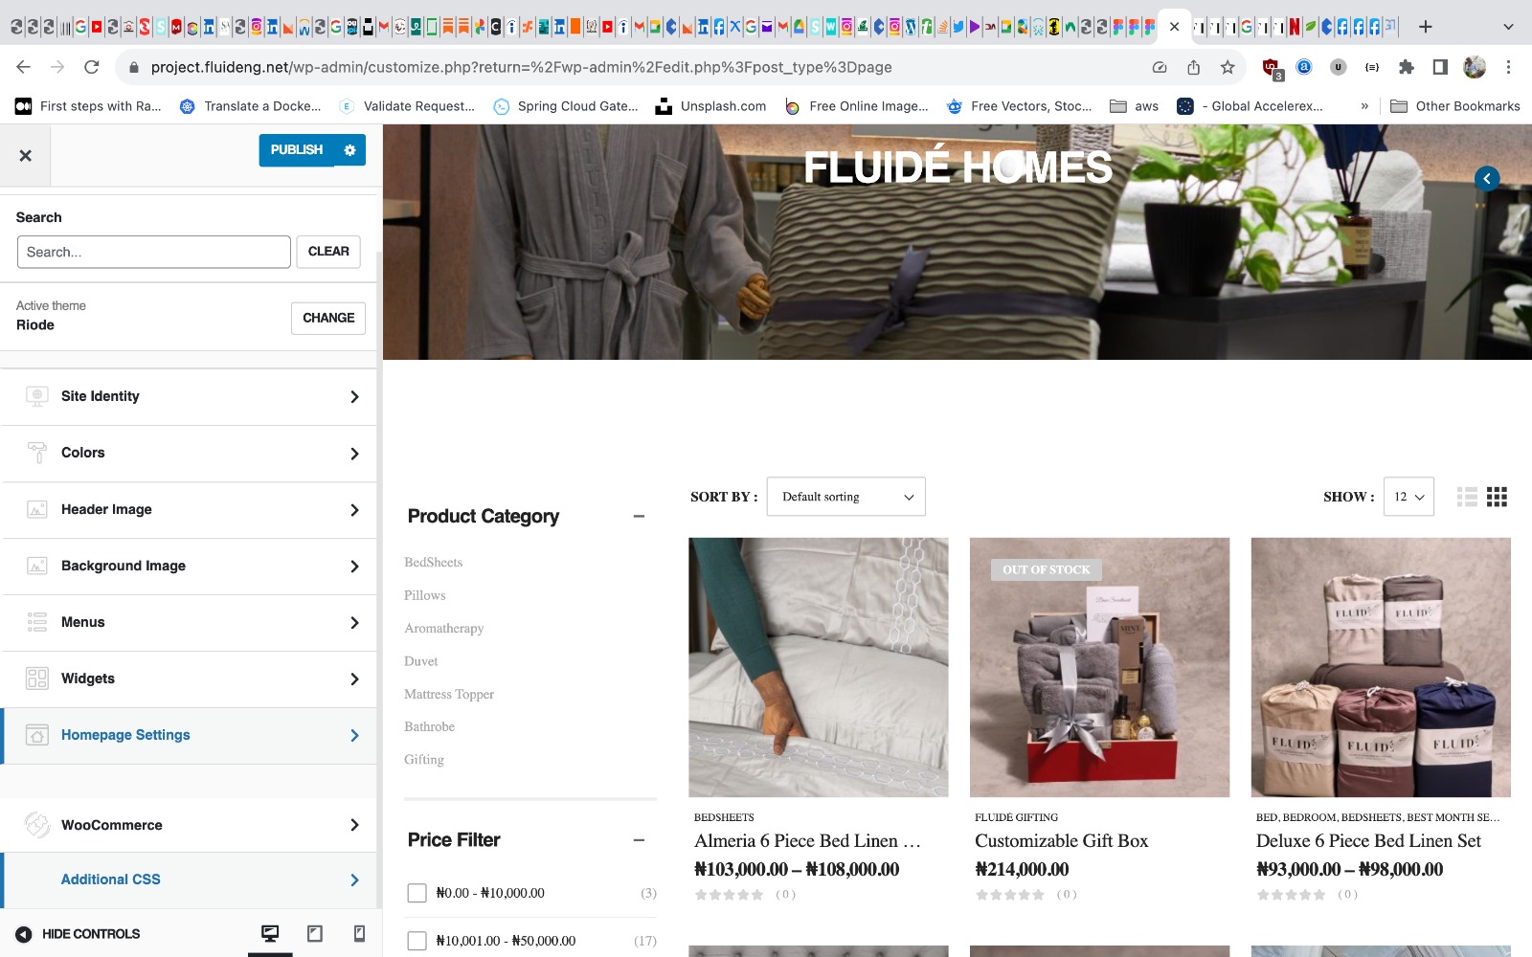1532x957 pixels.
Task: Open the Additional CSS panel
Action: click(x=190, y=879)
